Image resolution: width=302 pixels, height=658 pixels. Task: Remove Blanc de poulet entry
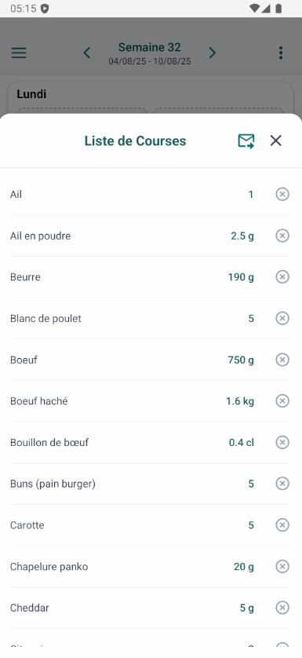(x=282, y=319)
